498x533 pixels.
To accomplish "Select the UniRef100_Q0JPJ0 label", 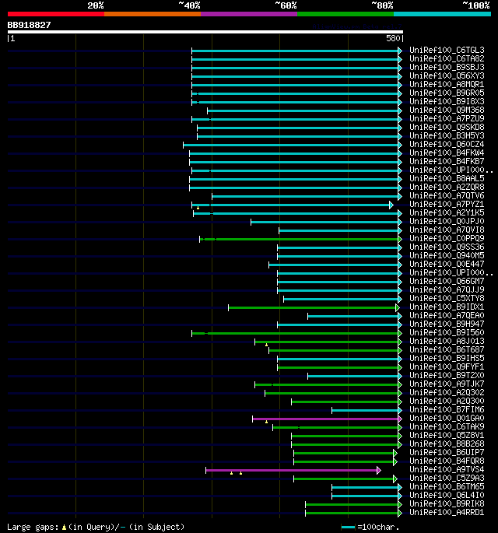I will click(x=447, y=221).
